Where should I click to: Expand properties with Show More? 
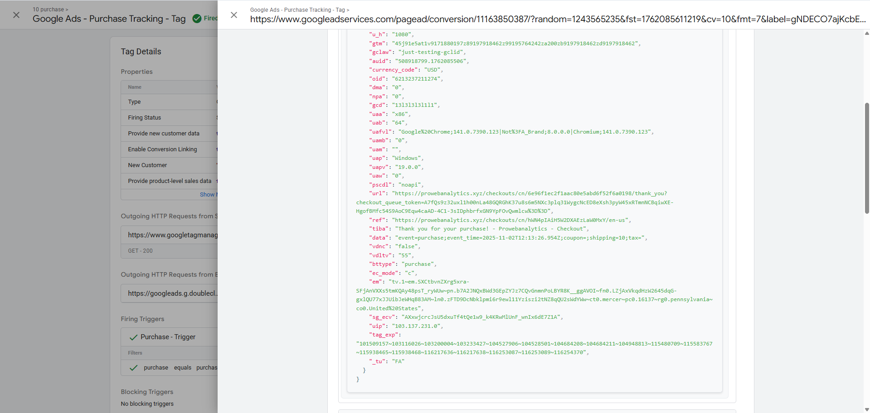[208, 195]
